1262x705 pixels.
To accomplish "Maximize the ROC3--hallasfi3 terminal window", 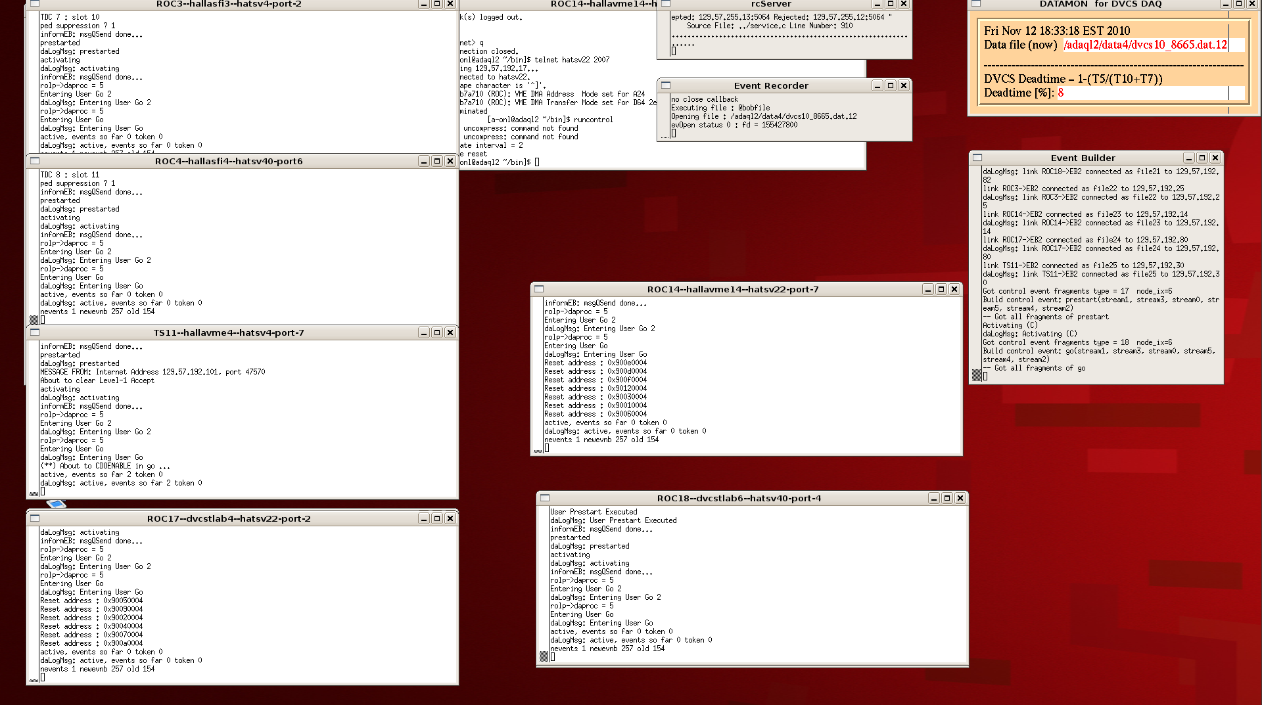I will click(437, 4).
